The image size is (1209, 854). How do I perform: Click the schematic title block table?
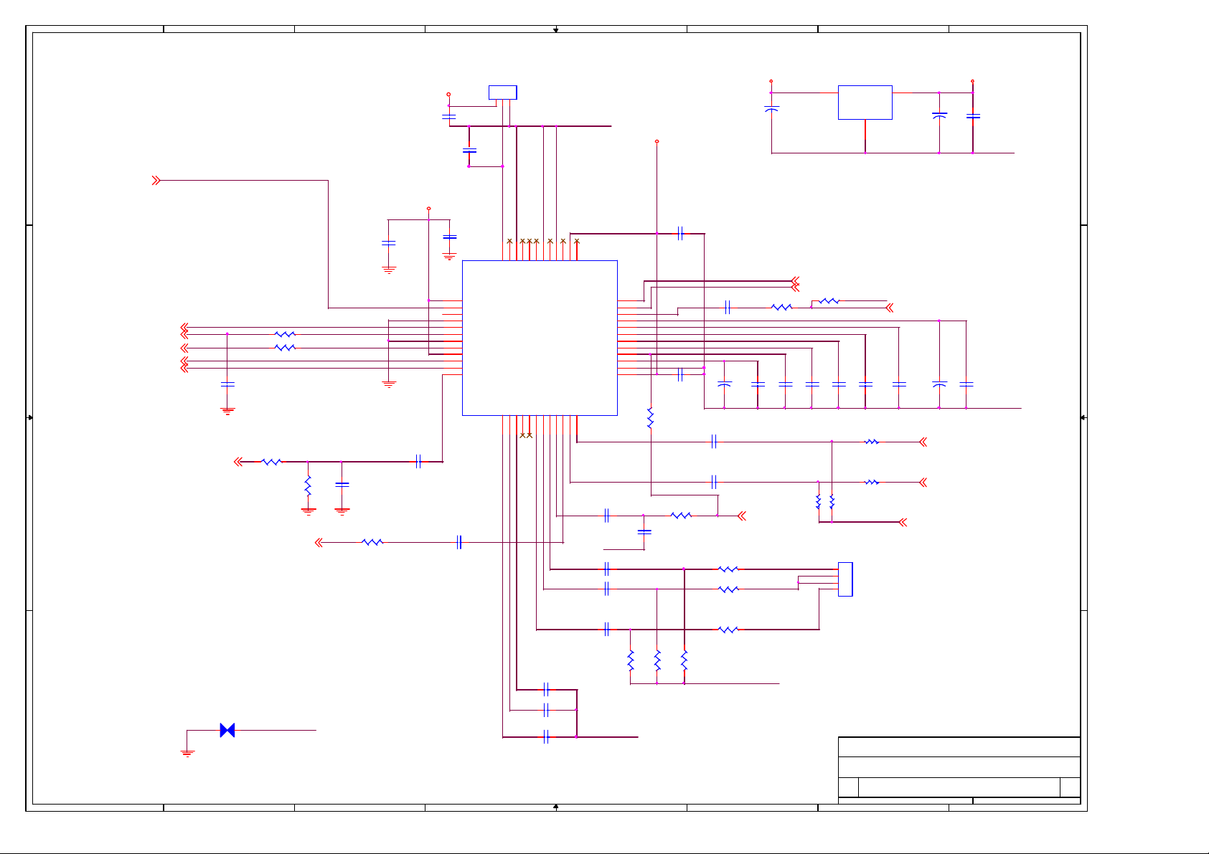pyautogui.click(x=959, y=770)
